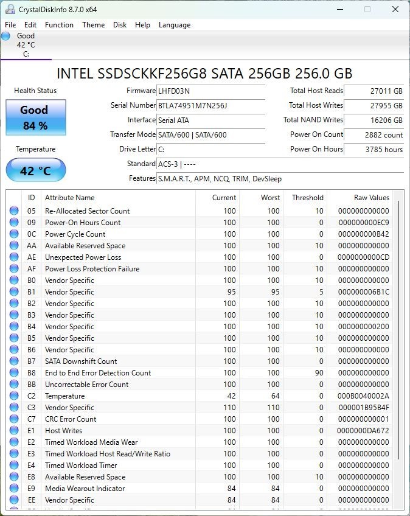Click the 42 °C temperature button

(x=36, y=170)
